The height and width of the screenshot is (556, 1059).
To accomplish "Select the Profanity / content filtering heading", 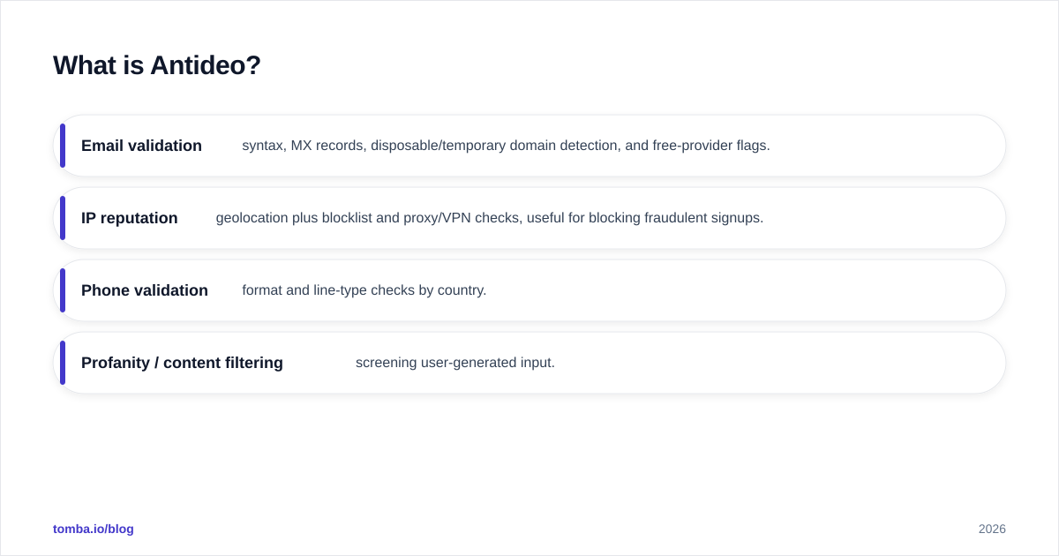I will point(182,363).
